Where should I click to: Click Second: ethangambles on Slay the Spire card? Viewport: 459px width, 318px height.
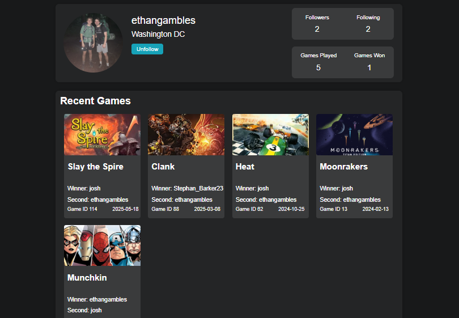98,200
